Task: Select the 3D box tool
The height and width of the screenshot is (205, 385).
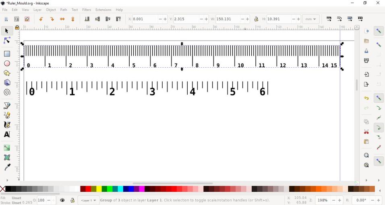Action: click(7, 83)
